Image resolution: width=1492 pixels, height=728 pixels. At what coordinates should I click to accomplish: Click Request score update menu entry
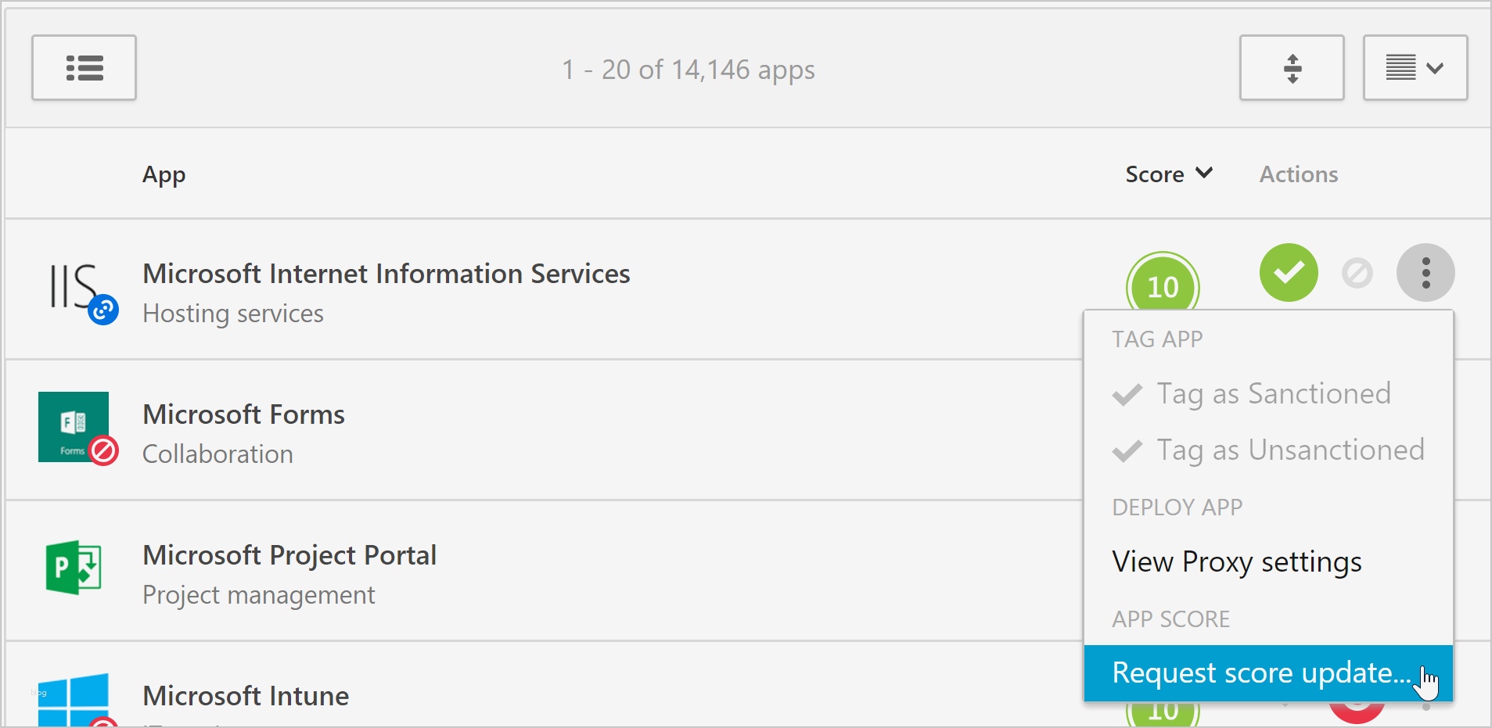pos(1261,672)
